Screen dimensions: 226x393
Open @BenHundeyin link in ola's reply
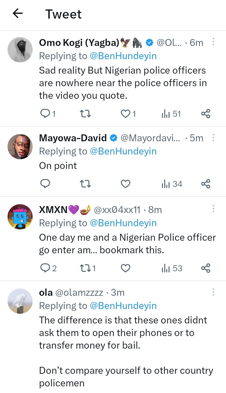click(x=123, y=306)
